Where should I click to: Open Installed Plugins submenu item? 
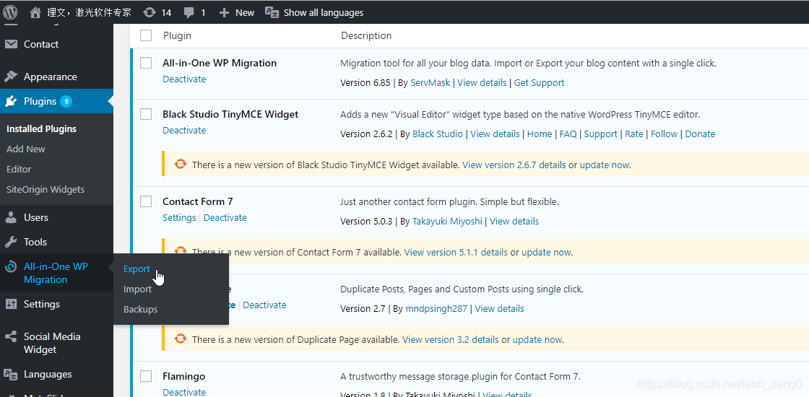(x=41, y=129)
